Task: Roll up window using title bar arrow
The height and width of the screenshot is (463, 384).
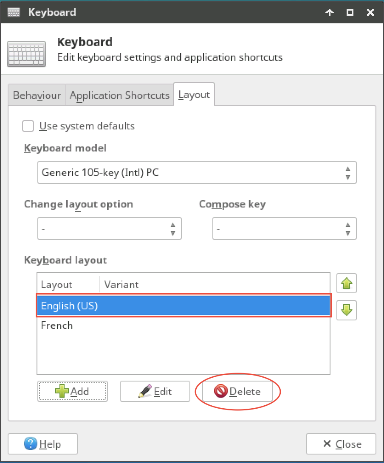Action: [x=329, y=12]
